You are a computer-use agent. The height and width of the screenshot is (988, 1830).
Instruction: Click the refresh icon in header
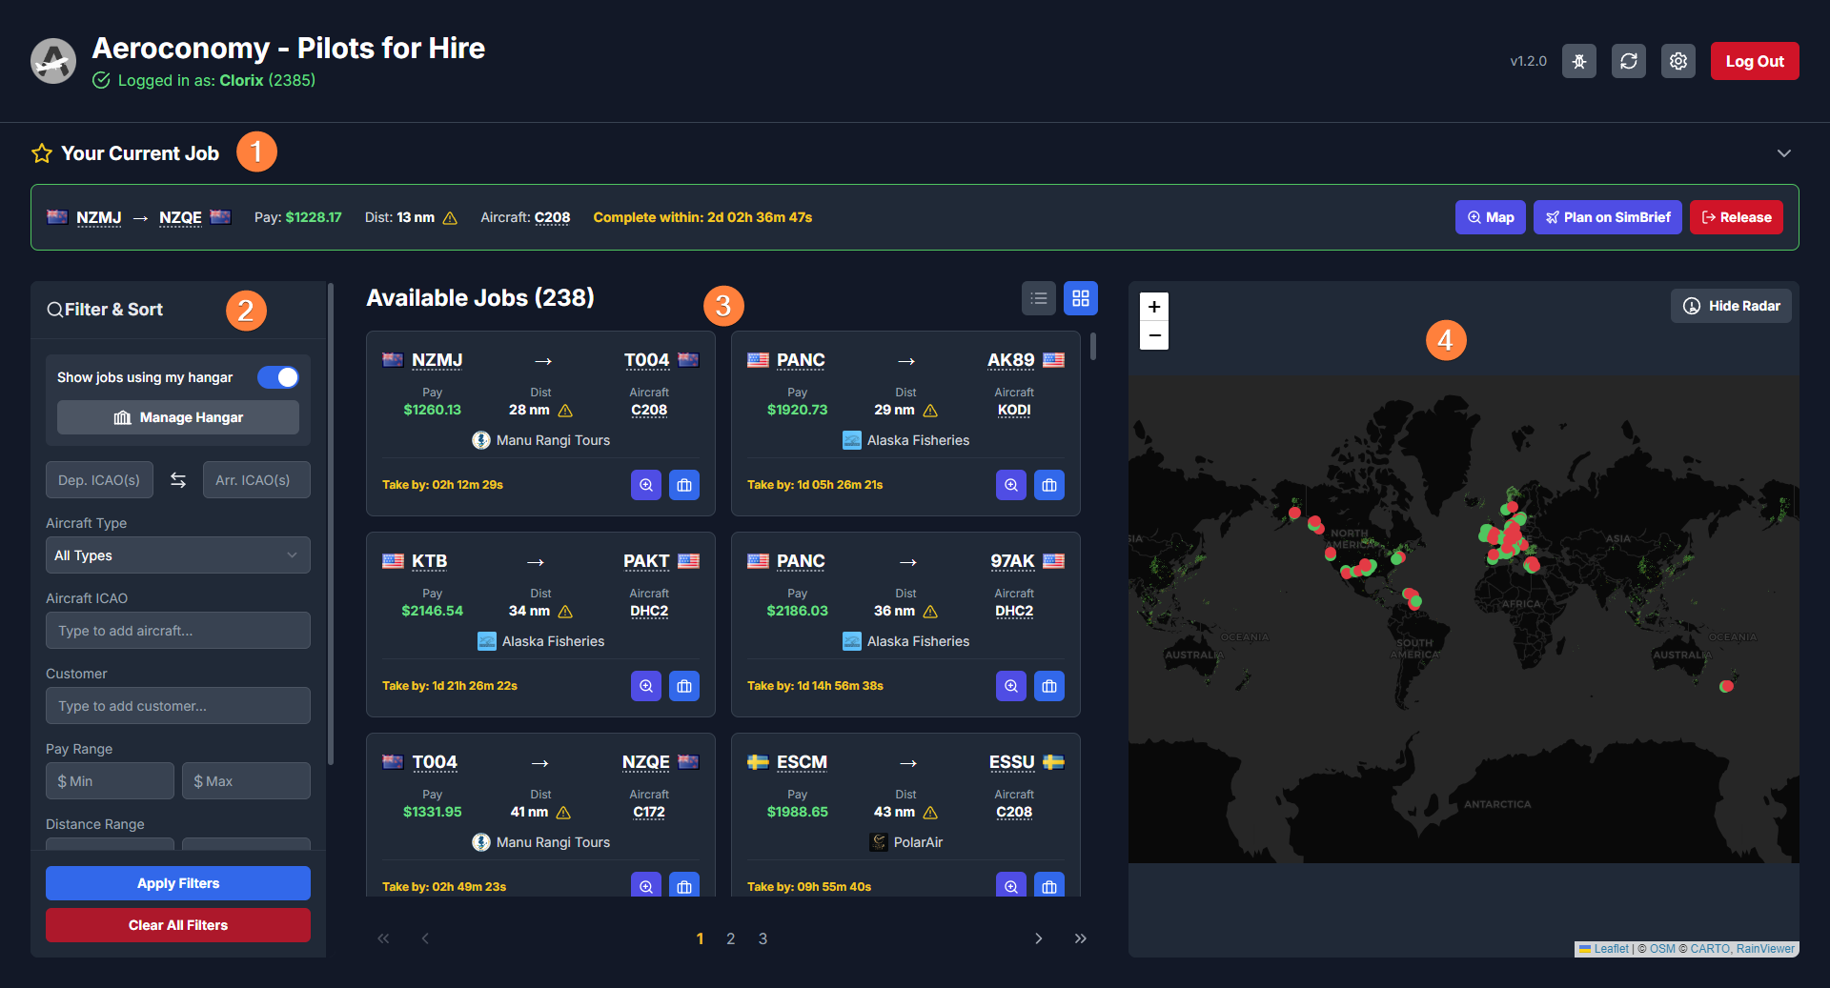(1628, 61)
